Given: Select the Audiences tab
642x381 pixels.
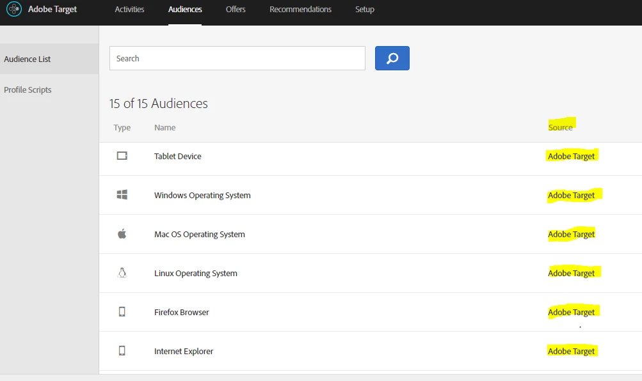Looking at the screenshot, I should pyautogui.click(x=184, y=9).
